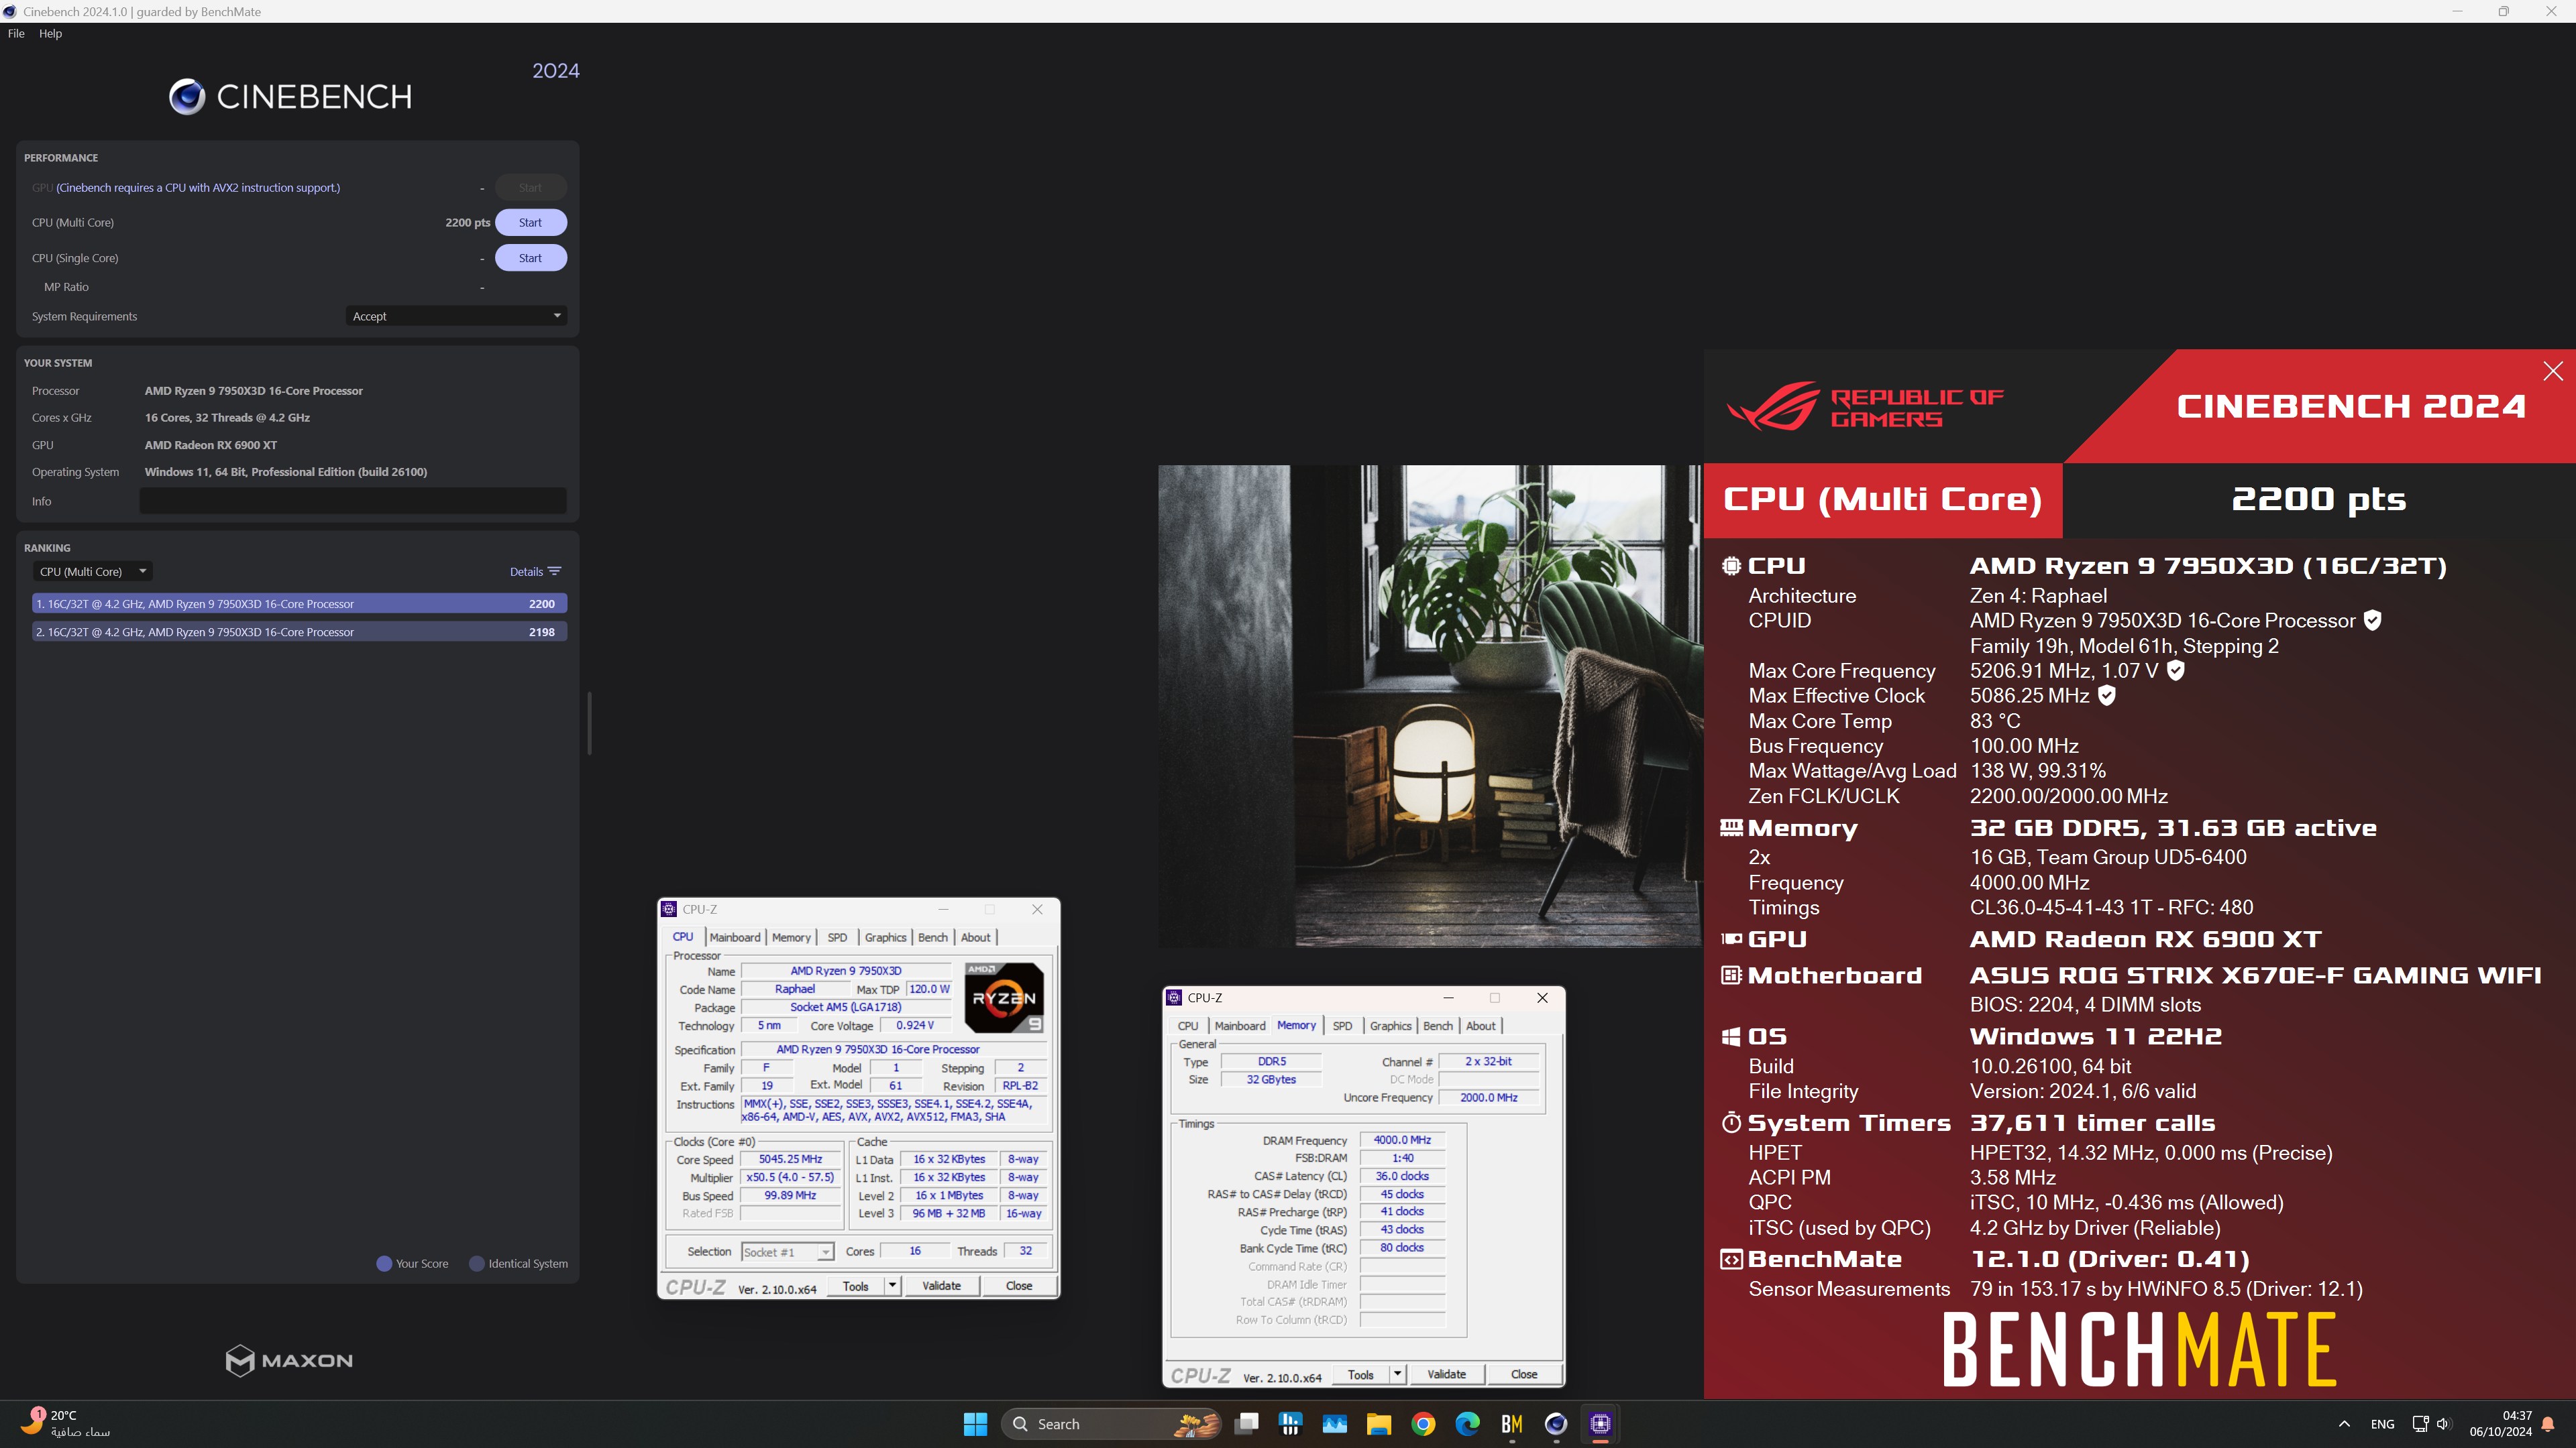Open the System Requirements Accept dropdown
The image size is (2576, 1448).
click(456, 316)
